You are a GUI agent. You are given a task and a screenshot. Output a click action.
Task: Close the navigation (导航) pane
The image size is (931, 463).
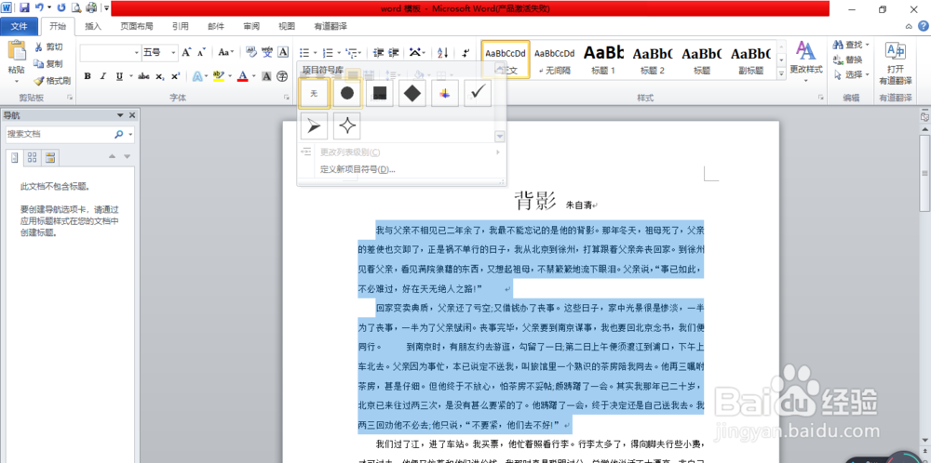[x=132, y=115]
